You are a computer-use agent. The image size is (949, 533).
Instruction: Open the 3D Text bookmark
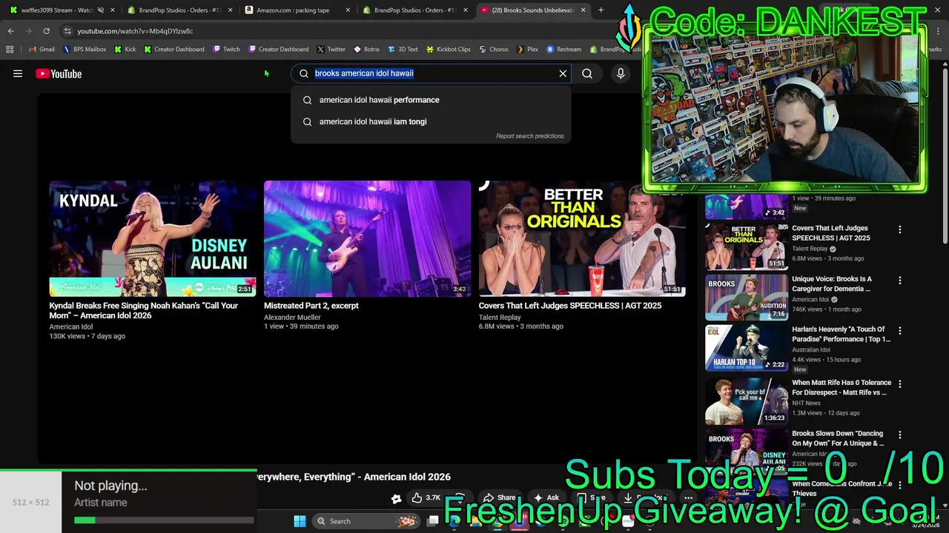tap(403, 50)
